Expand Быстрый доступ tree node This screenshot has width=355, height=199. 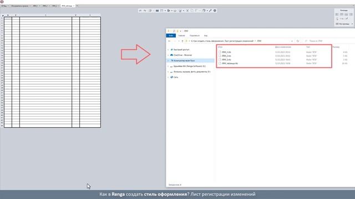(x=168, y=50)
